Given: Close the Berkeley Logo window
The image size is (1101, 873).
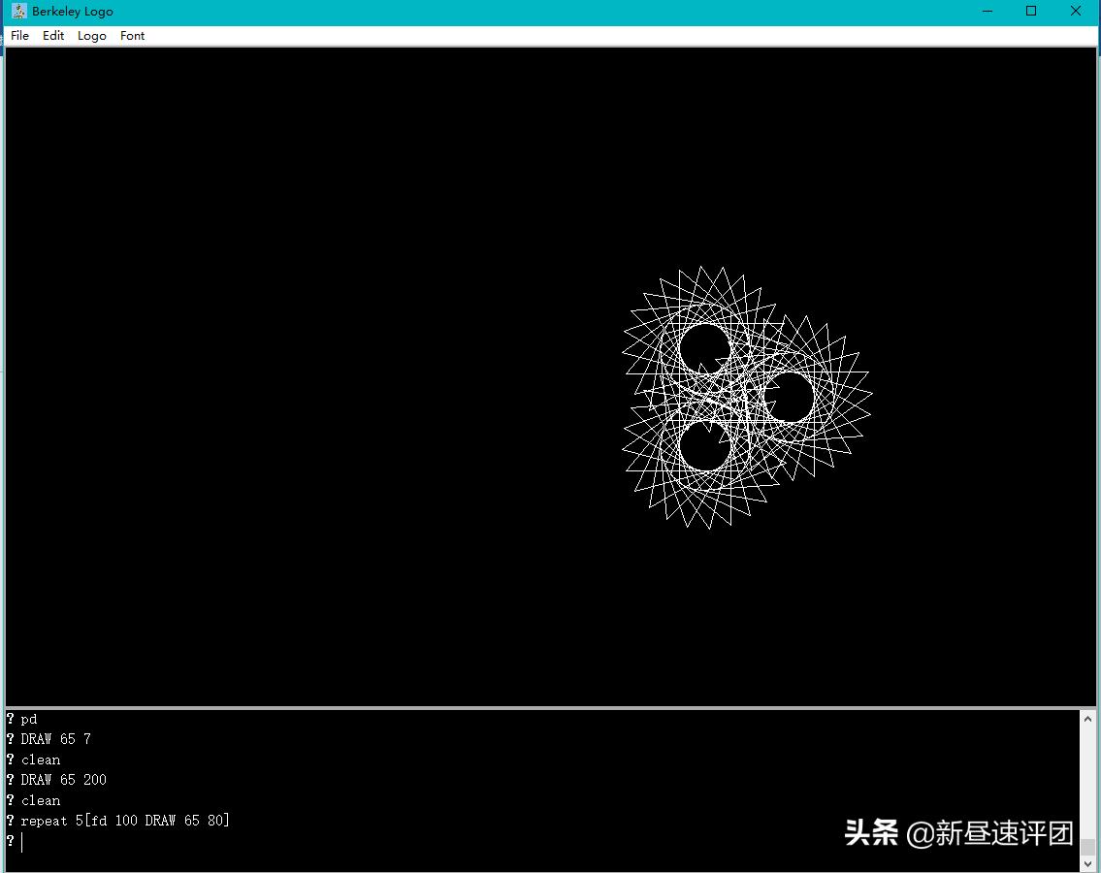Looking at the screenshot, I should (1075, 12).
